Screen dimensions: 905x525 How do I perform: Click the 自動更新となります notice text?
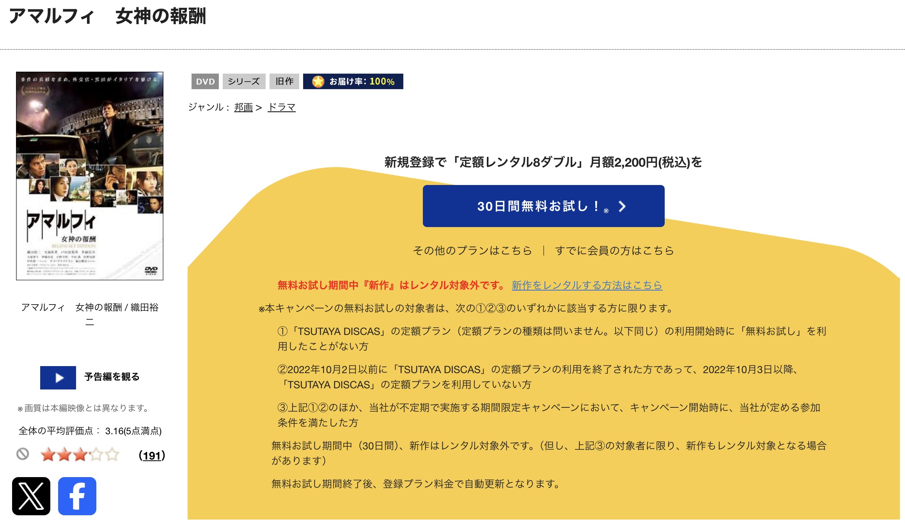pos(416,484)
